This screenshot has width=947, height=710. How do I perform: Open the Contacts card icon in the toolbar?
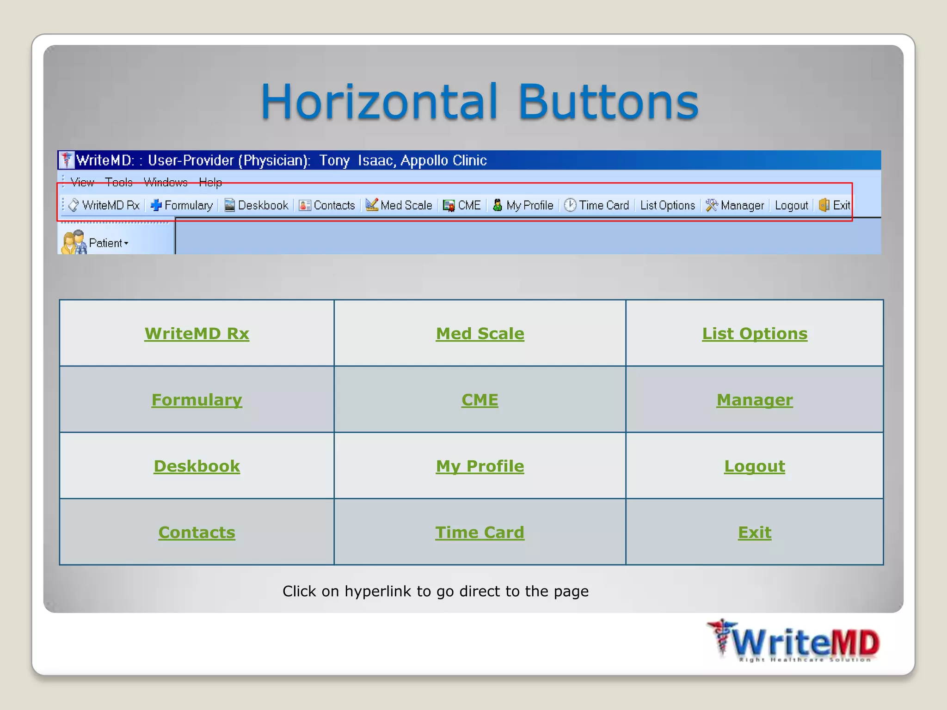(x=305, y=205)
